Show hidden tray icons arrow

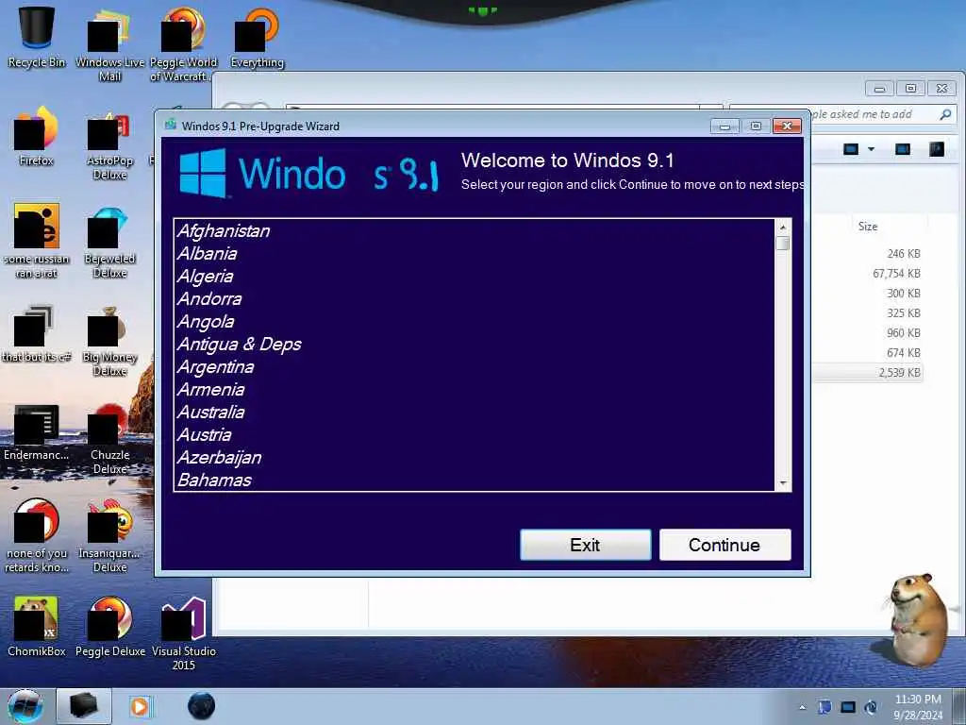(x=802, y=708)
